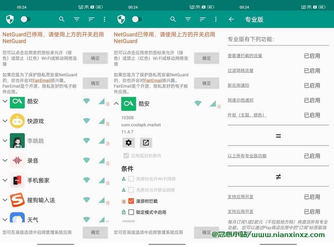Tap 确定 beside system apps hint in left screen
This screenshot has width=334, height=247.
tap(95, 232)
